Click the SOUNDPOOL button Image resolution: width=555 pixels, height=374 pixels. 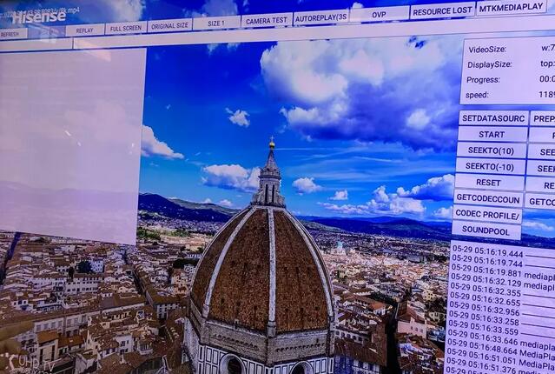pos(486,231)
